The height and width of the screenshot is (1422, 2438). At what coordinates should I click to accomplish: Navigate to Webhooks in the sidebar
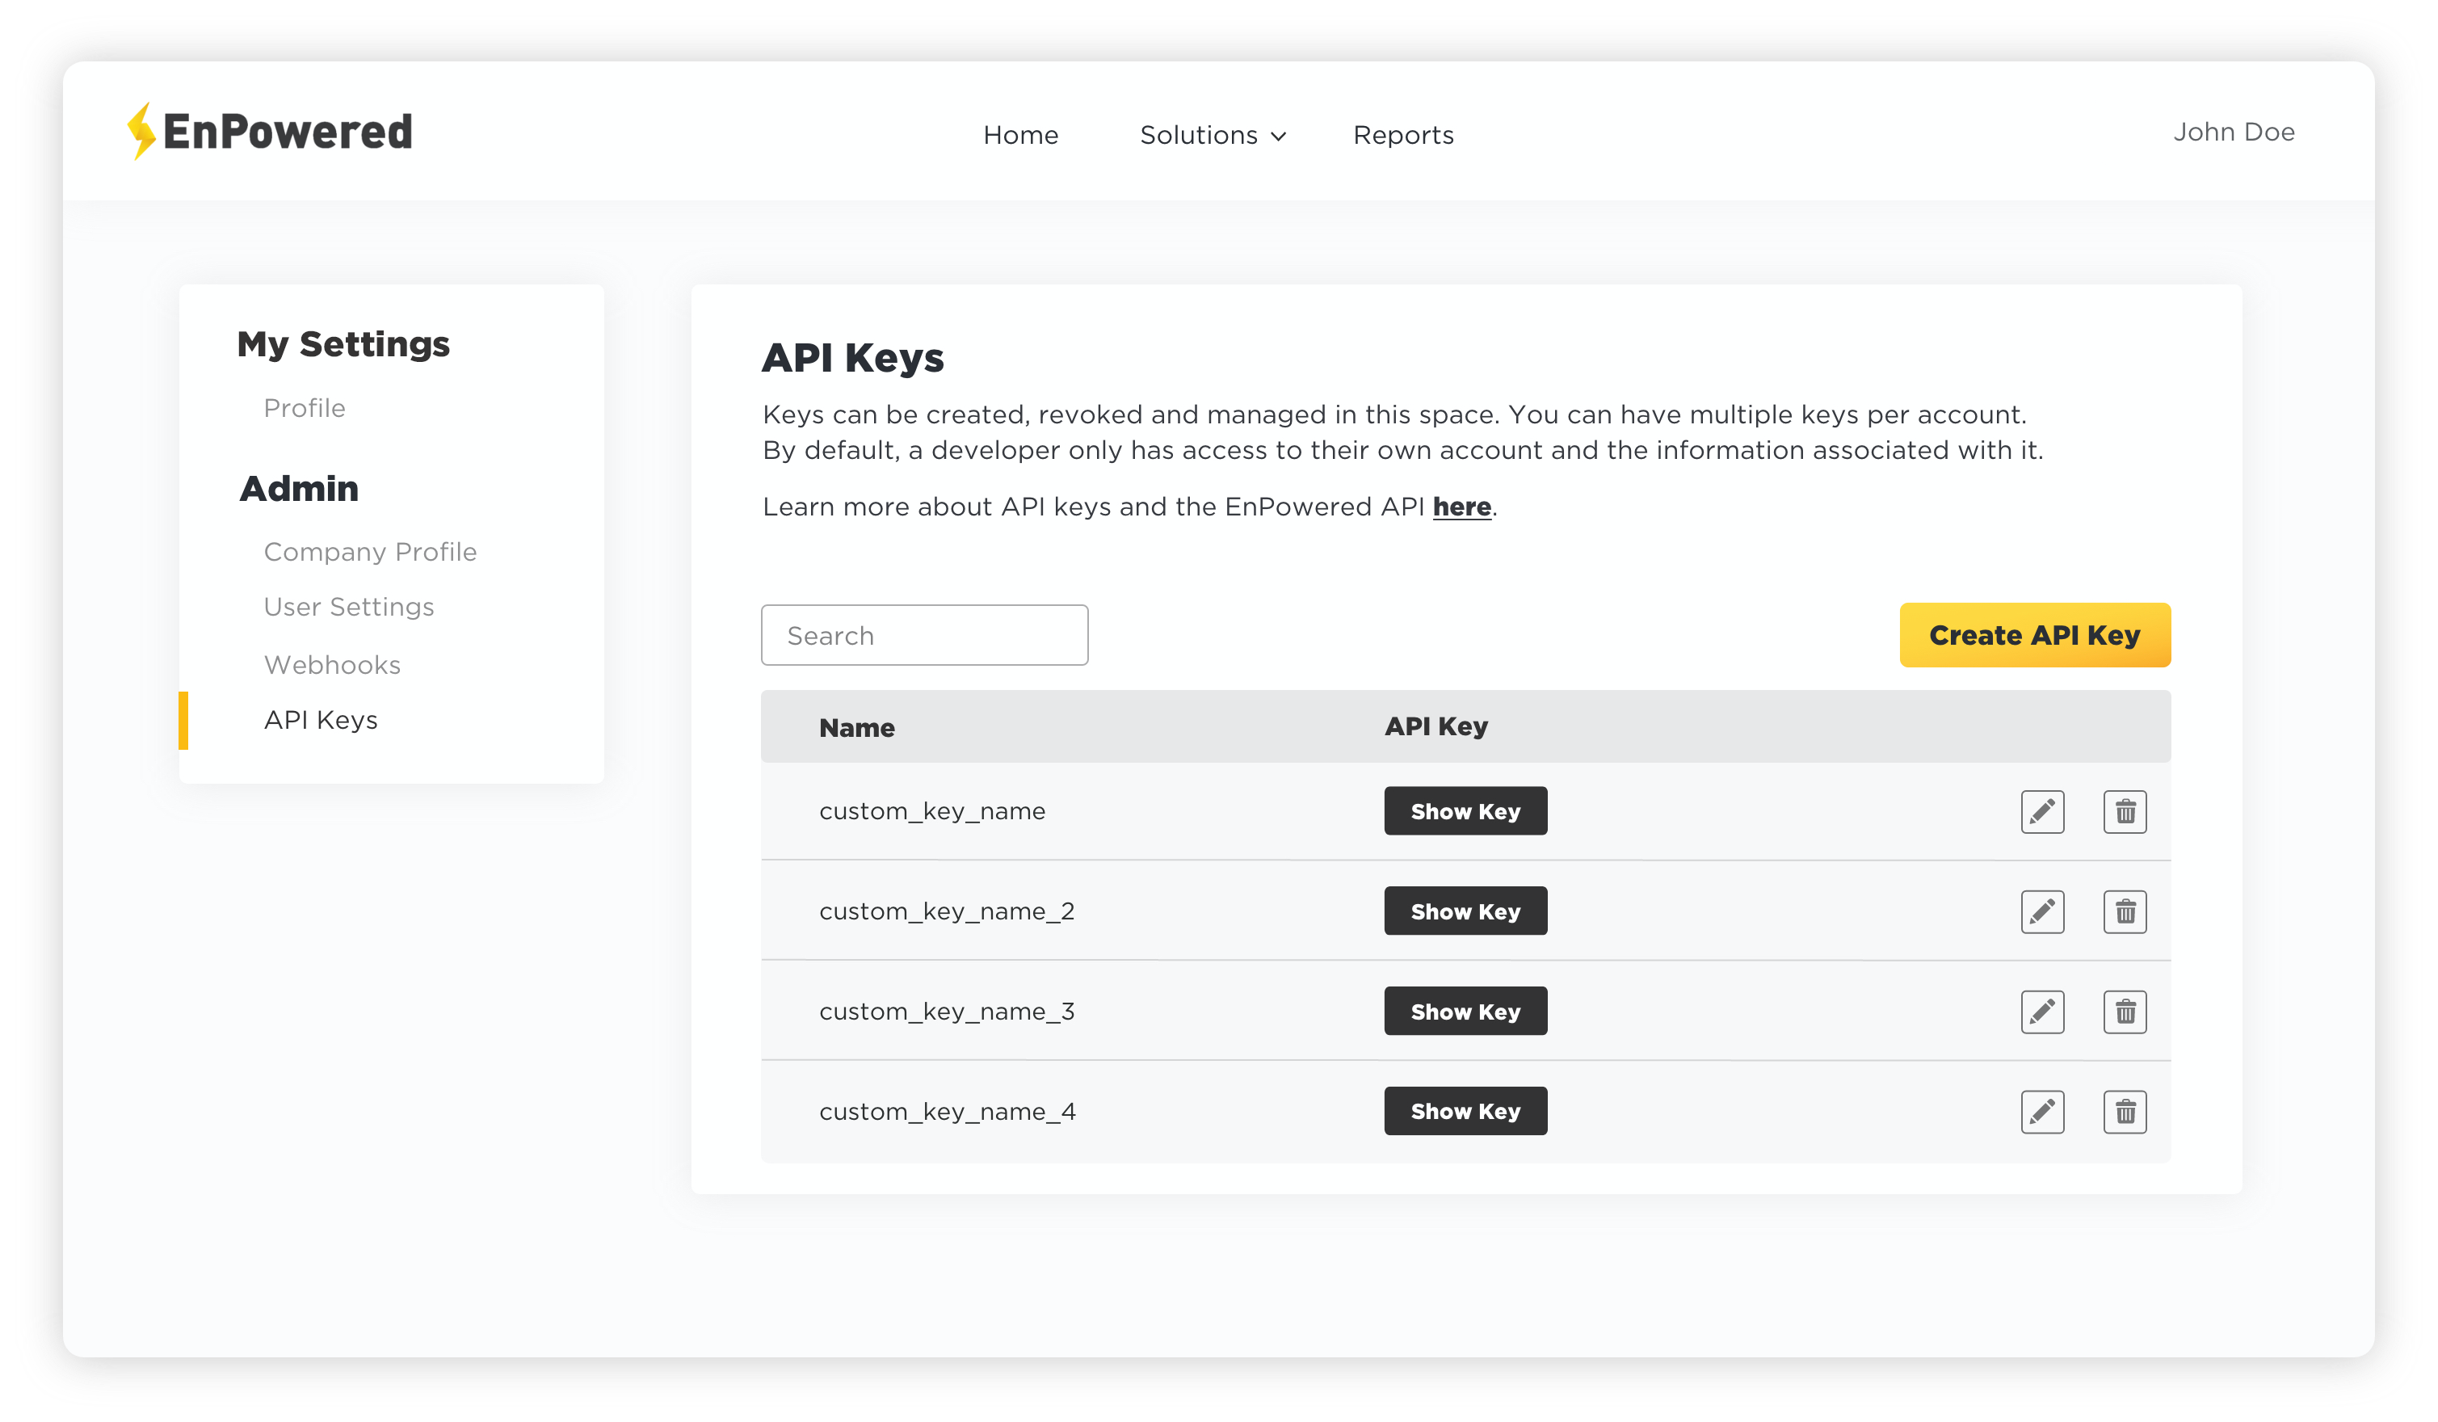tap(332, 666)
